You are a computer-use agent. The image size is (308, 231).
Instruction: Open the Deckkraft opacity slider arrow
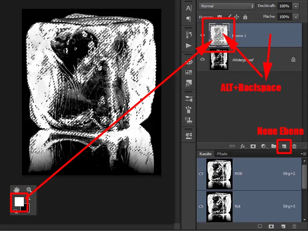[296, 6]
